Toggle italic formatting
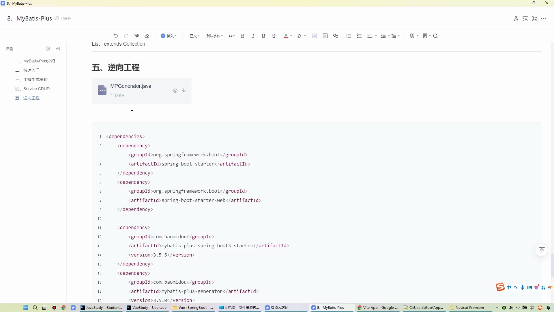The height and width of the screenshot is (312, 554). [253, 36]
